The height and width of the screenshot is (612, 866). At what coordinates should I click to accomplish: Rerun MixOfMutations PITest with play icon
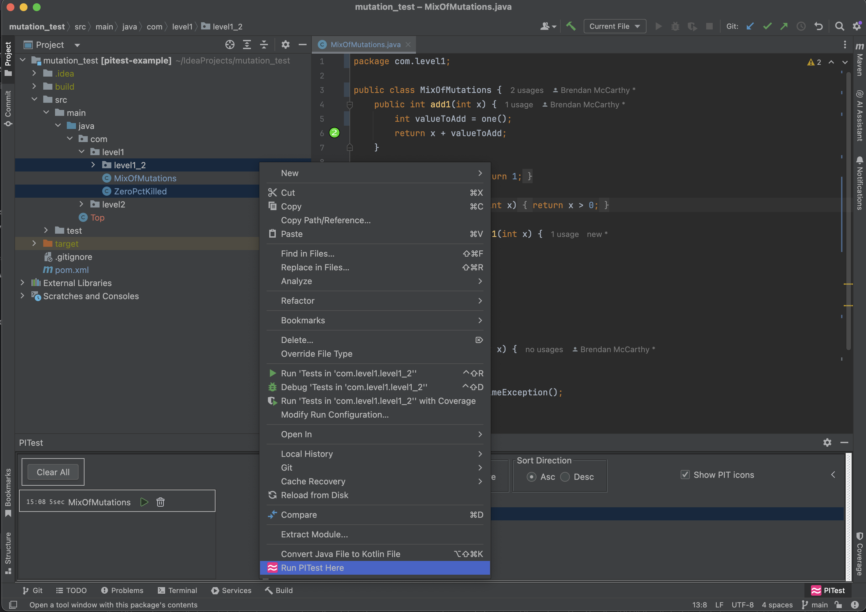pyautogui.click(x=144, y=502)
